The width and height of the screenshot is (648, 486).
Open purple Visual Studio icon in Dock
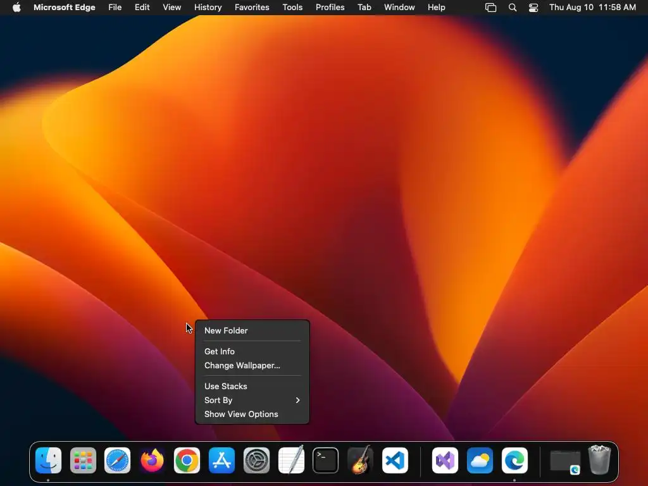(445, 461)
